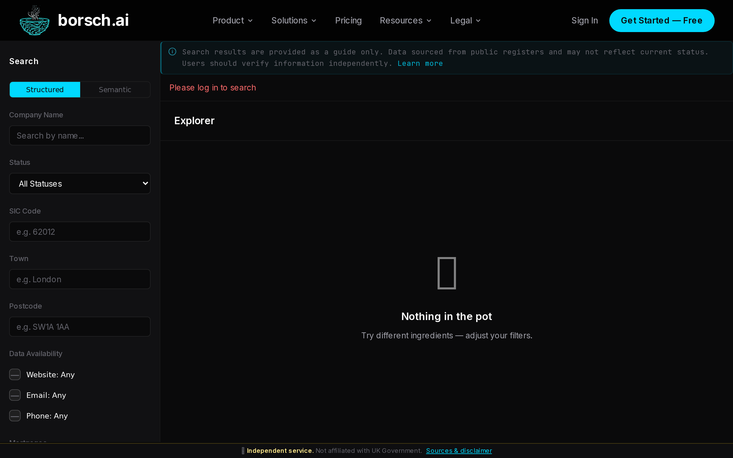Open the Pricing page
The height and width of the screenshot is (458, 733).
click(348, 21)
